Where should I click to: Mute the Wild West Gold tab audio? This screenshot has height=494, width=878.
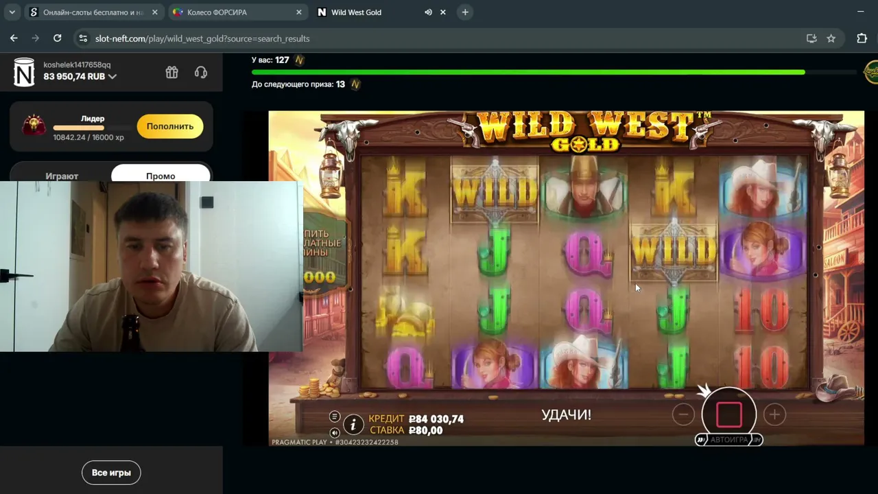click(x=428, y=12)
